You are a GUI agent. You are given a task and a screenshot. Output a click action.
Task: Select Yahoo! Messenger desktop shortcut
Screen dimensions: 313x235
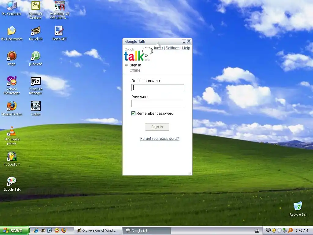point(12,85)
